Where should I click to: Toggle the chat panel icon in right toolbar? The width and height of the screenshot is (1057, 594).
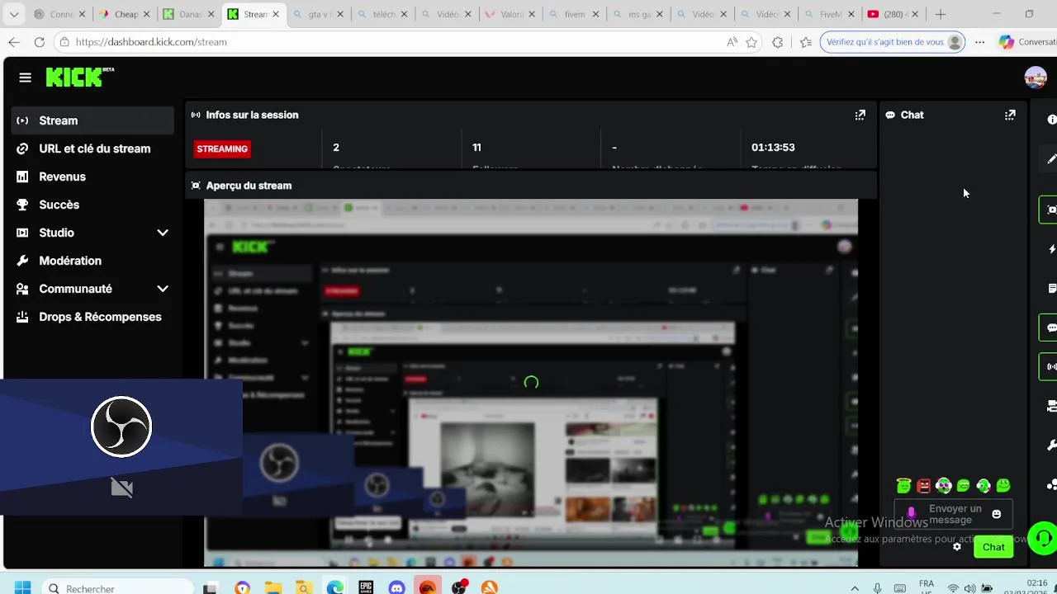tap(1050, 328)
